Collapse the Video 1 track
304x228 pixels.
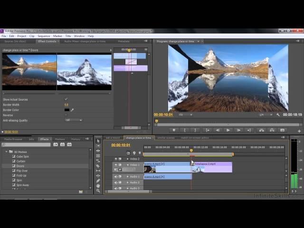pos(128,165)
